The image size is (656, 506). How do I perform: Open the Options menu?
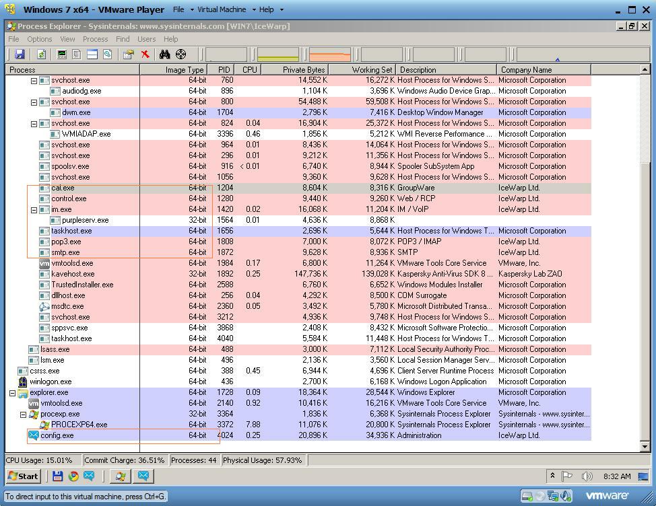pyautogui.click(x=40, y=39)
